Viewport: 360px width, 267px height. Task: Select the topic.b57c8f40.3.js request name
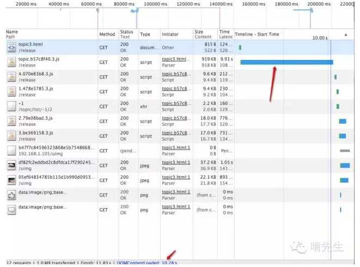click(39, 59)
